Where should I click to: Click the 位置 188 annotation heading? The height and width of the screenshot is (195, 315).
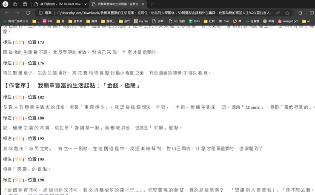point(23,118)
